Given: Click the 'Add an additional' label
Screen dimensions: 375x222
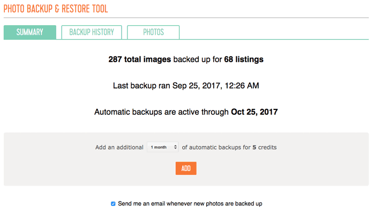Looking at the screenshot, I should (x=119, y=147).
